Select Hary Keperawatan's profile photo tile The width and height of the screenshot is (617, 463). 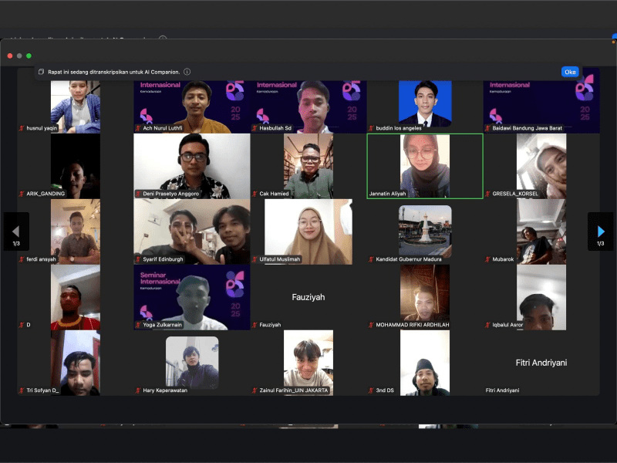point(192,363)
